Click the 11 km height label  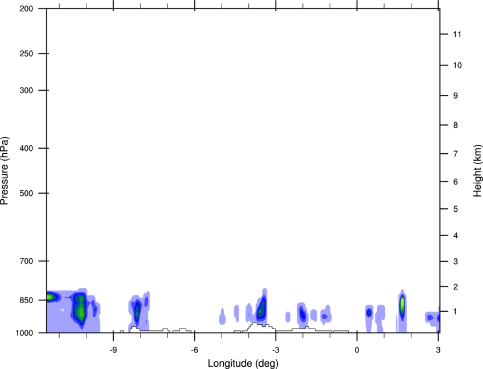pos(457,34)
